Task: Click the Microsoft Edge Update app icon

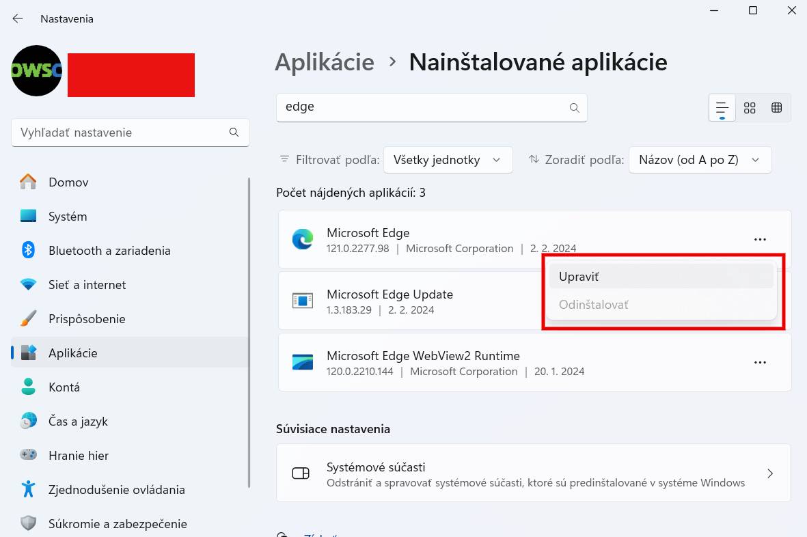Action: click(303, 301)
